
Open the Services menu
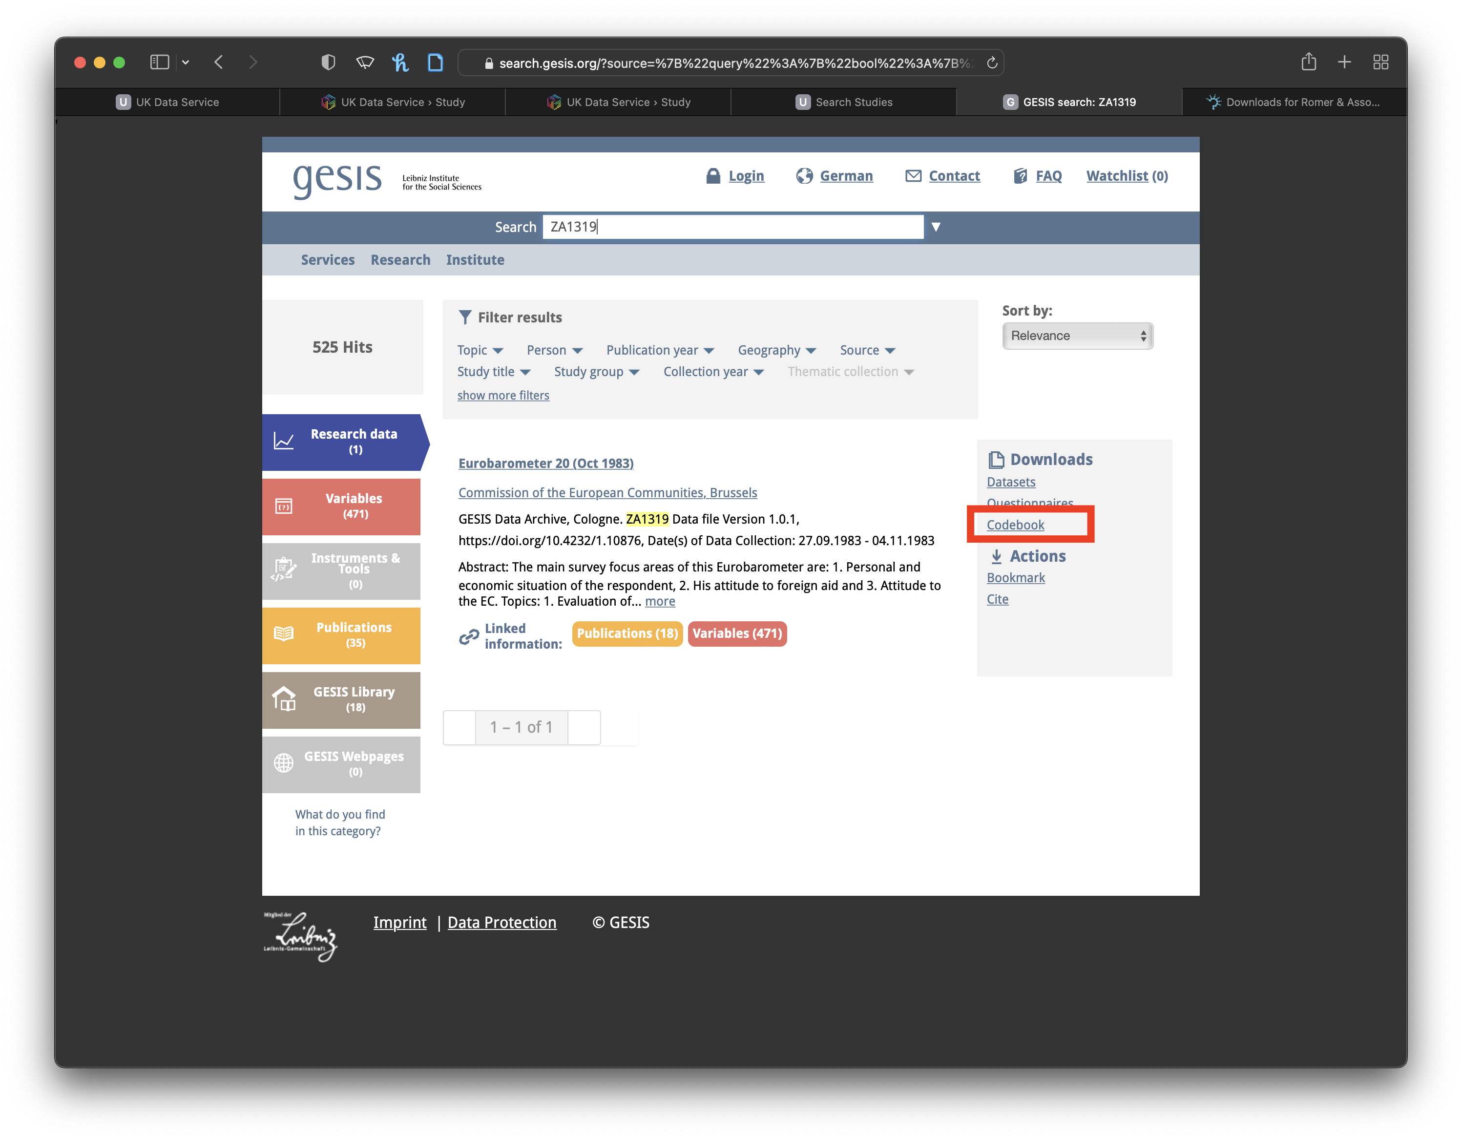(327, 260)
